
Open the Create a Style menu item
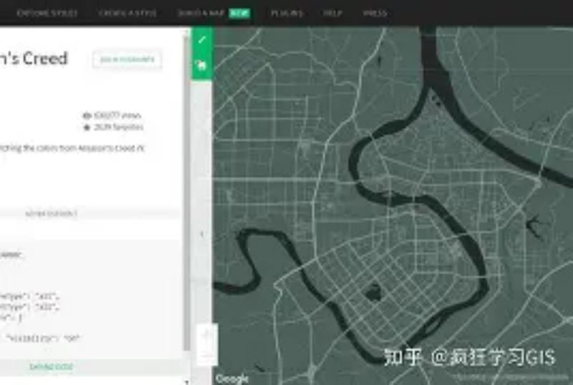point(127,13)
